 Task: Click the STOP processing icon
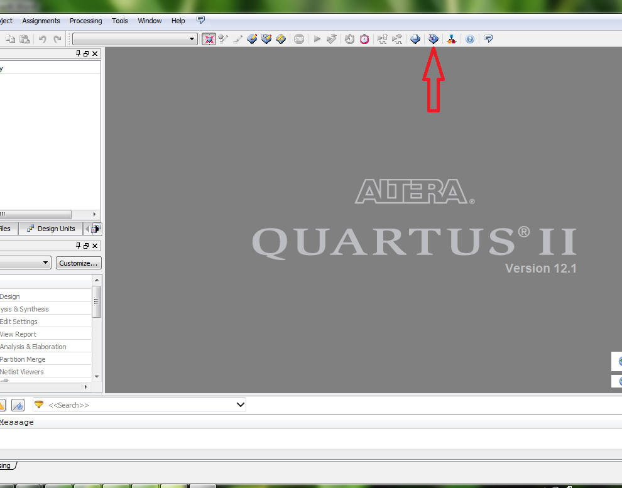pos(299,39)
